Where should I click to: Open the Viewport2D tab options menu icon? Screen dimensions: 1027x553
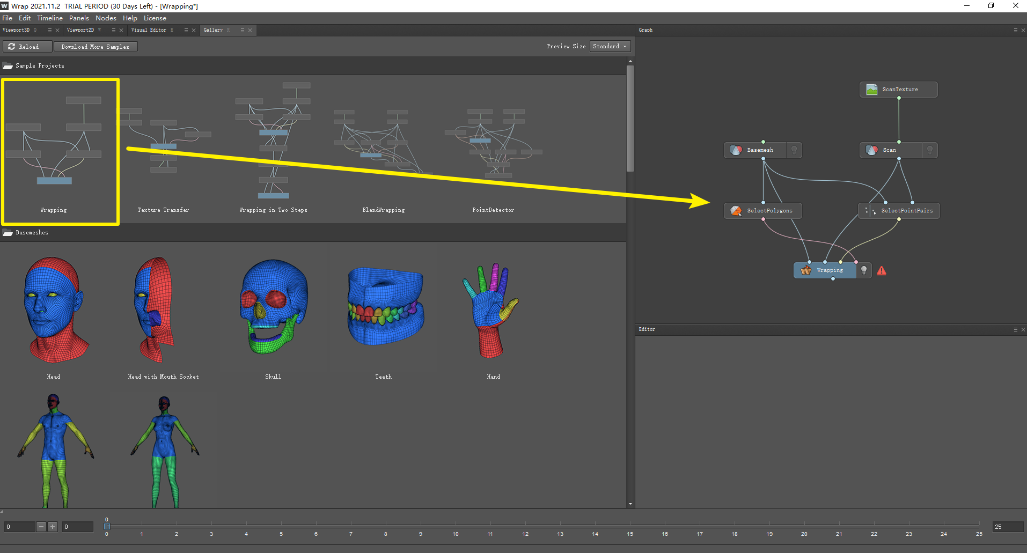[114, 31]
